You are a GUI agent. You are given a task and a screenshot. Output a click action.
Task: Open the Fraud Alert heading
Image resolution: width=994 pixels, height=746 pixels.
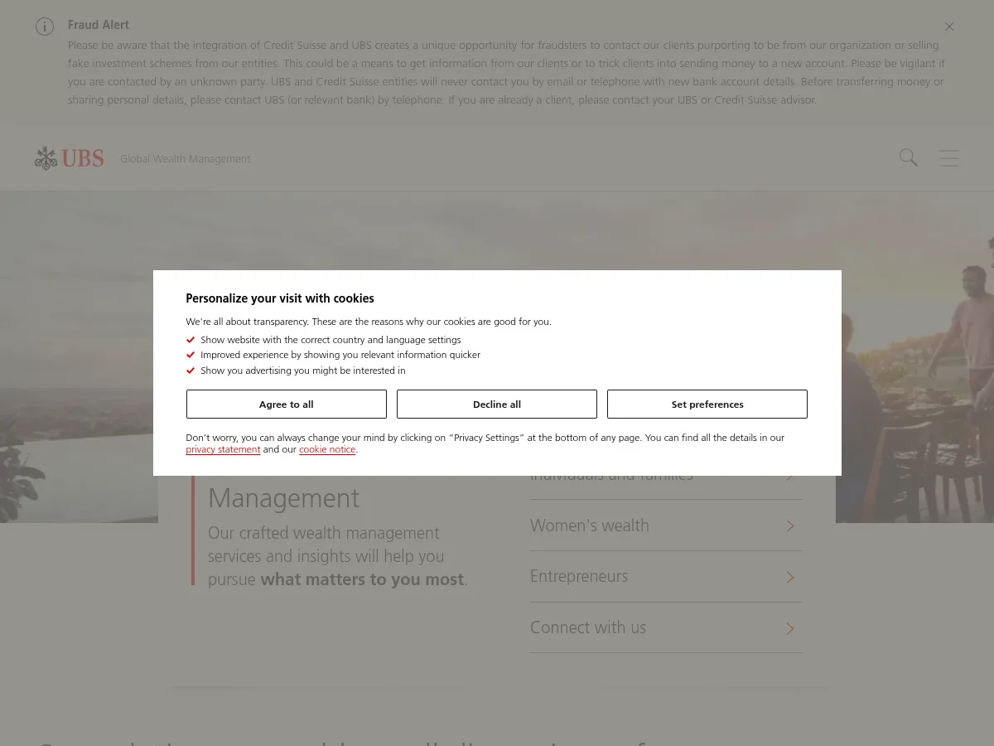tap(99, 25)
